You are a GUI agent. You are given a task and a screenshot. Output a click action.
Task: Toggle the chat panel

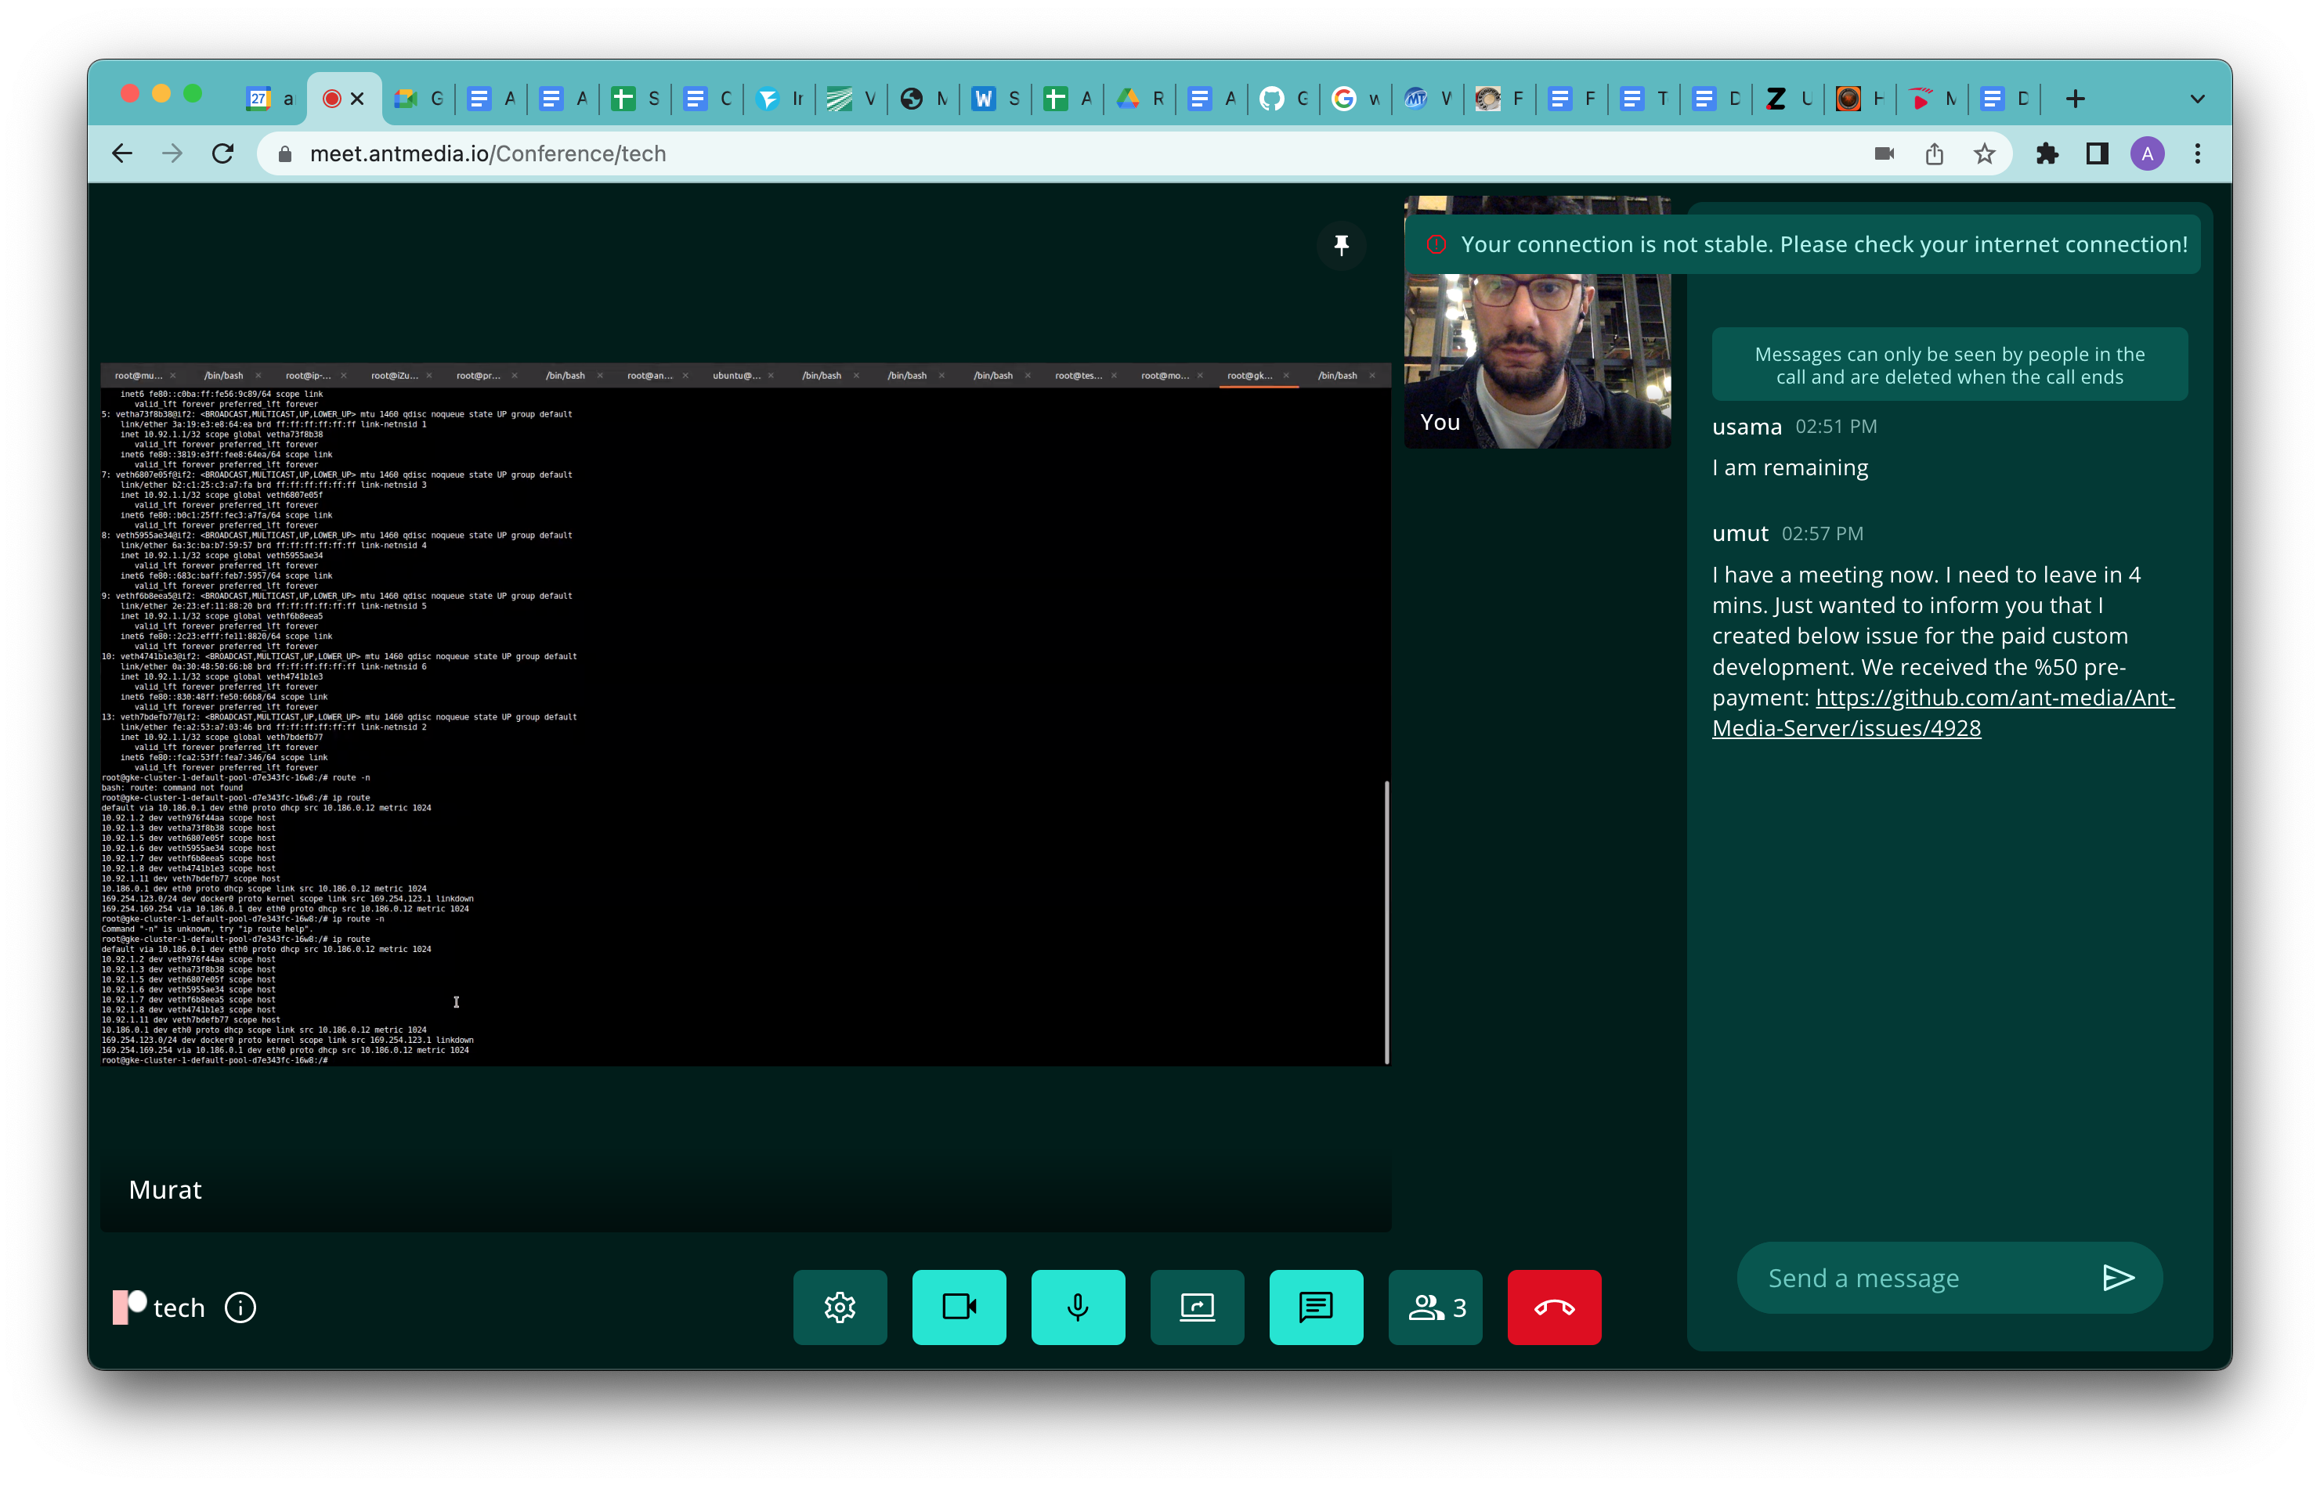point(1315,1307)
